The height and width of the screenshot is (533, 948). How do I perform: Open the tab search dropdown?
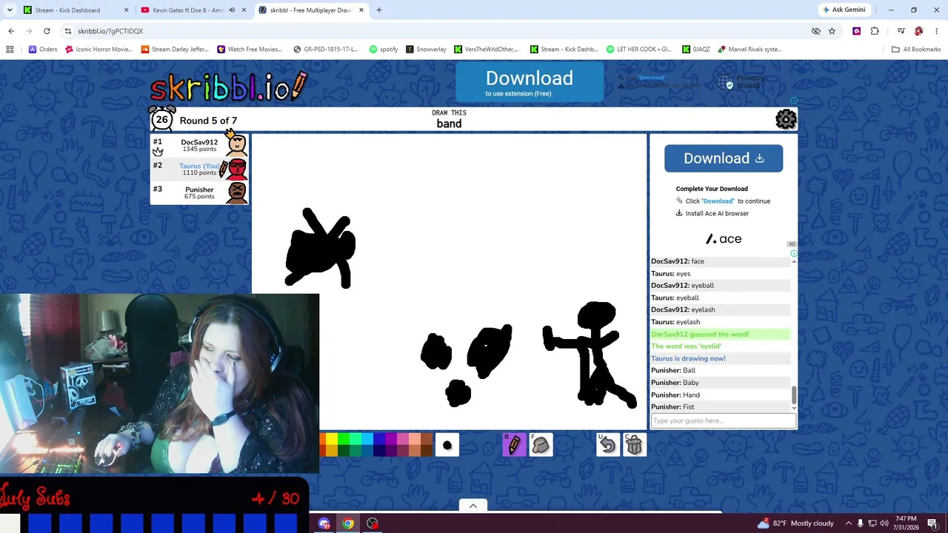(x=10, y=10)
